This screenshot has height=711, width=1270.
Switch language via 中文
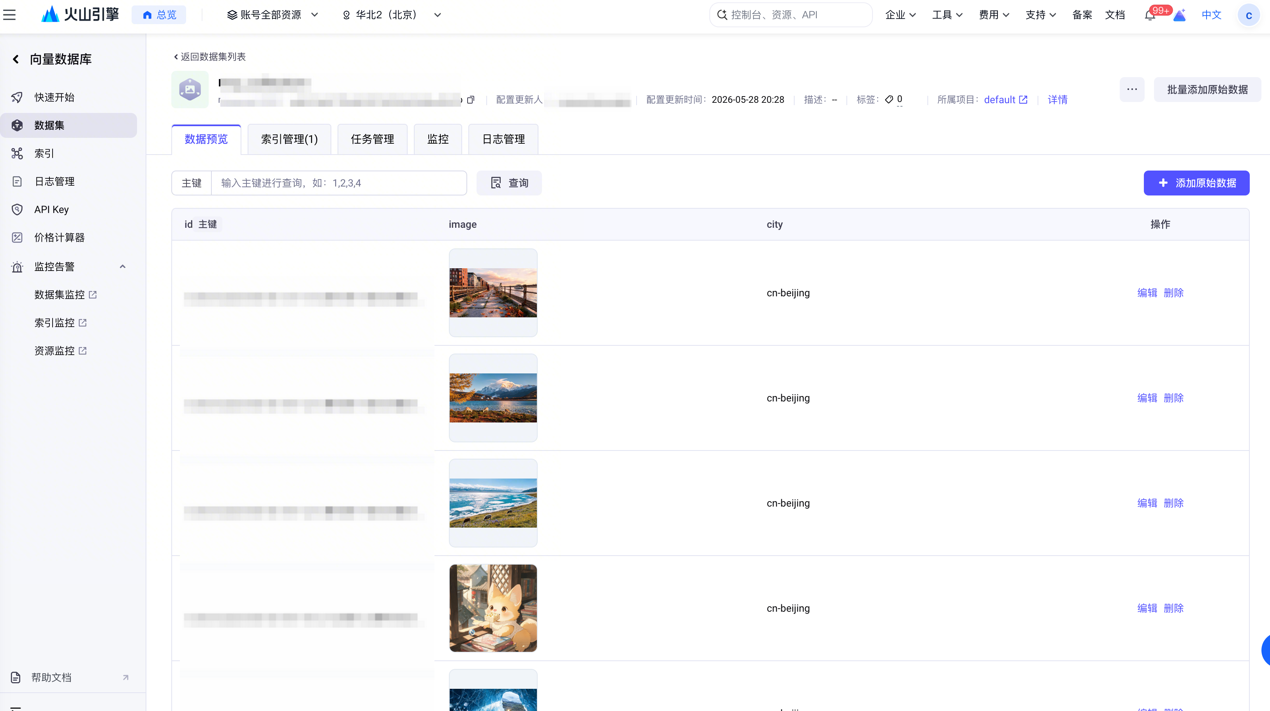[1211, 15]
